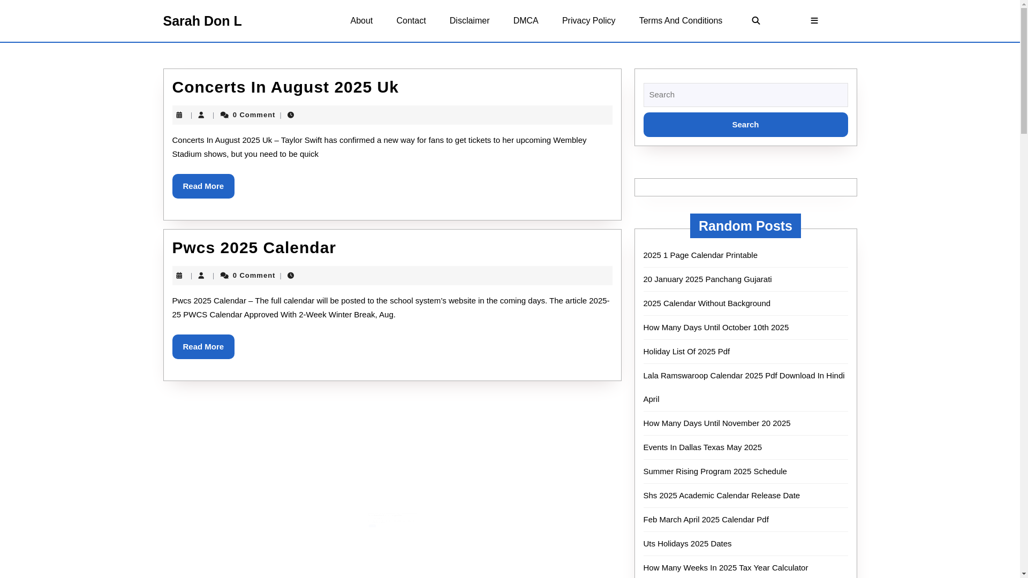Click calendar icon under Concerts In August 2025 Uk
The image size is (1028, 578).
click(179, 115)
